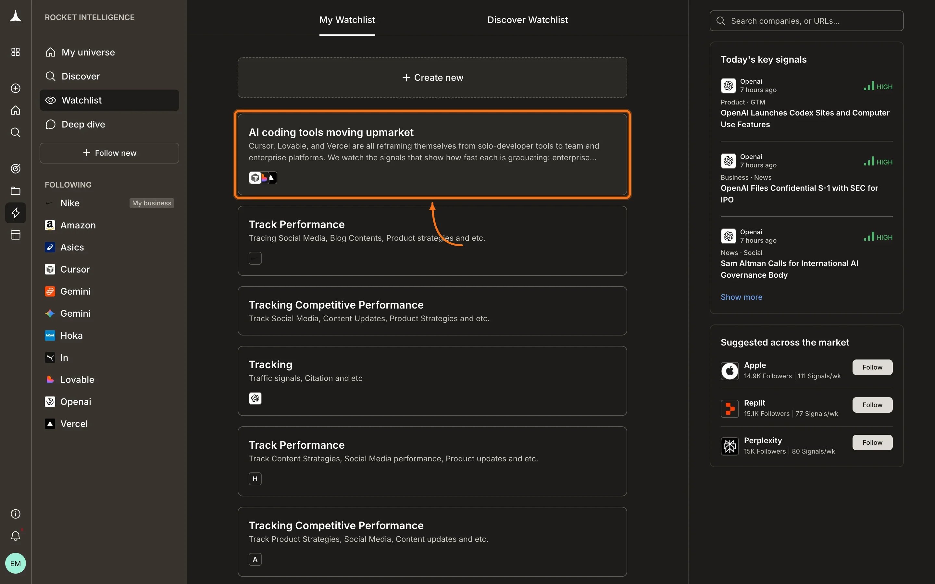
Task: Open the EM user avatar
Action: (x=16, y=563)
